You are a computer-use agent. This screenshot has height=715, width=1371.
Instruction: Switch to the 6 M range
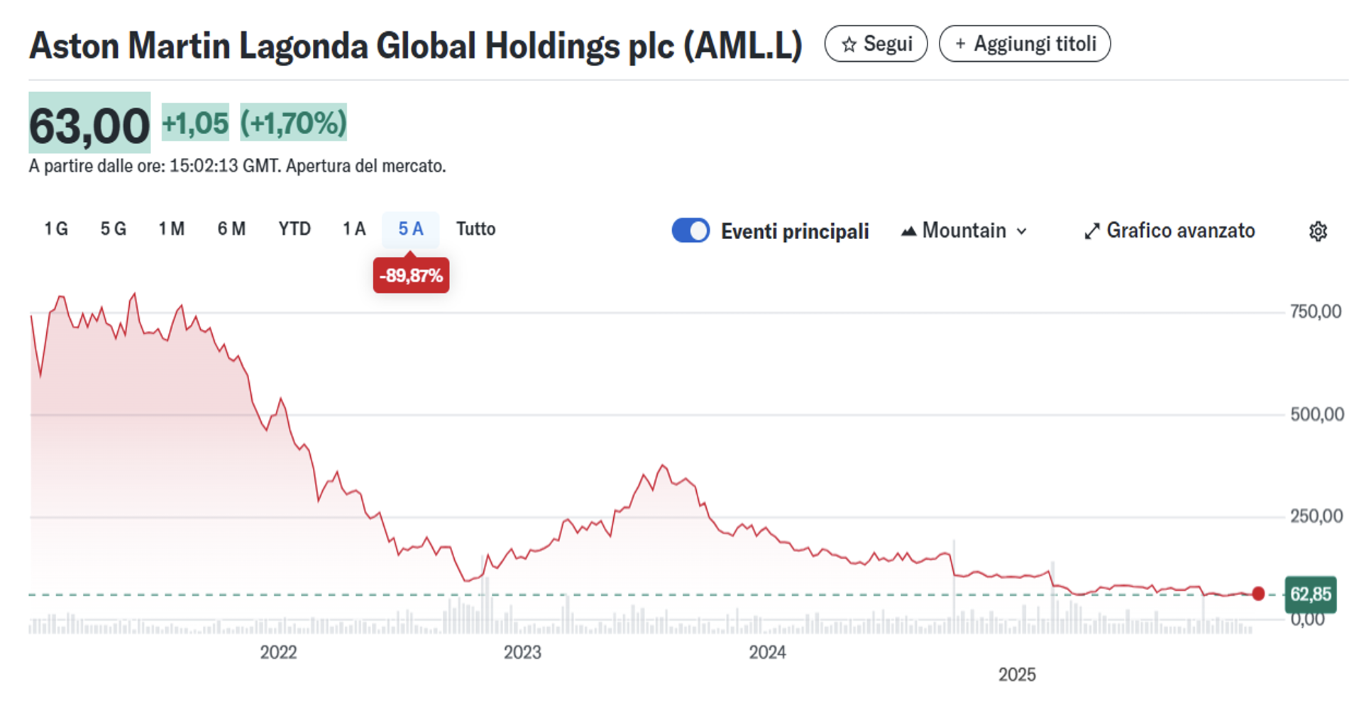pyautogui.click(x=231, y=229)
